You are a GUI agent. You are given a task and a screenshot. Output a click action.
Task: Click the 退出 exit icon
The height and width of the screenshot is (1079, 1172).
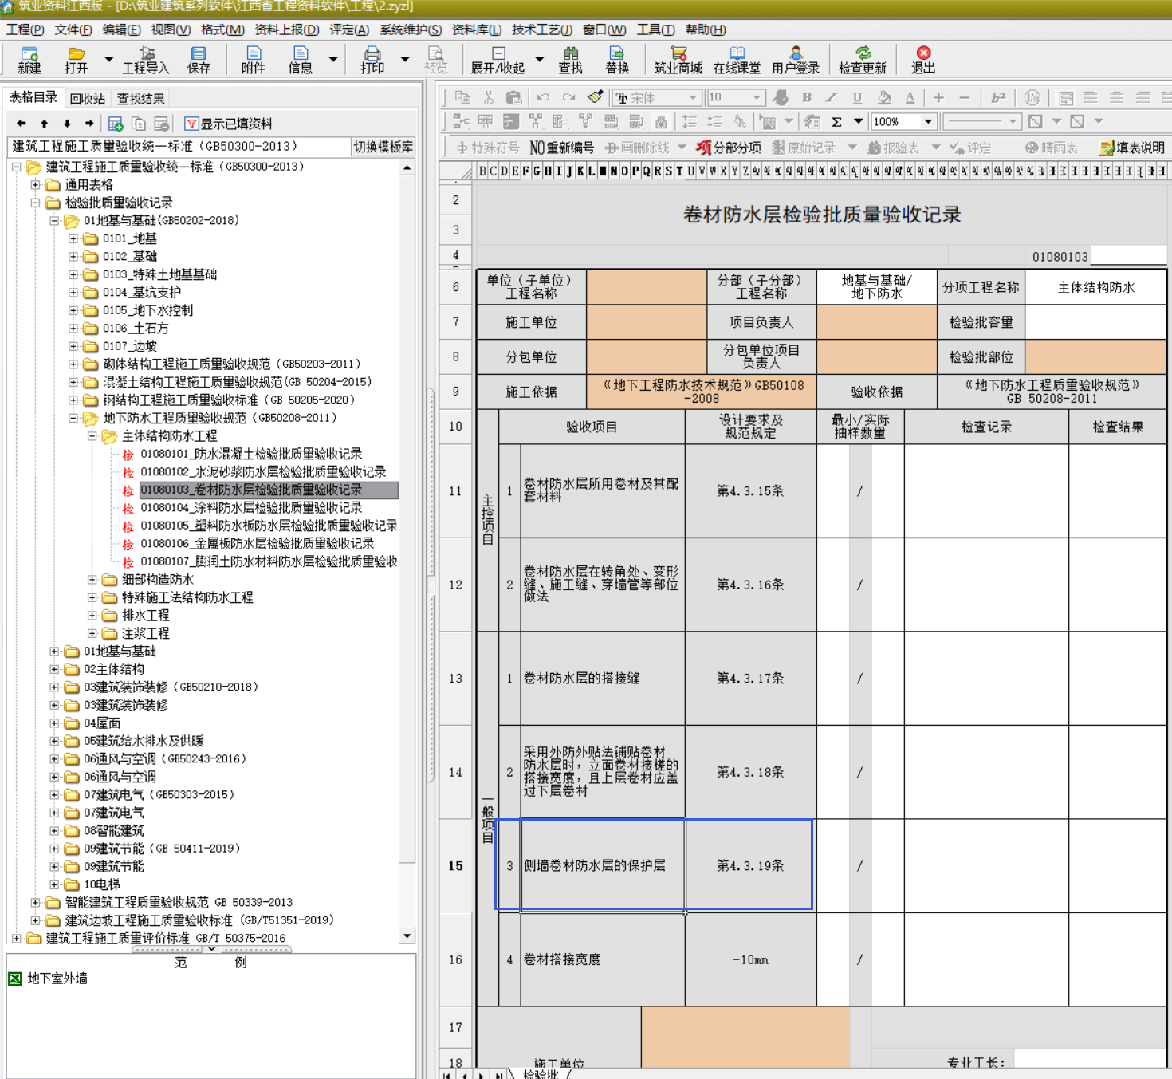point(923,60)
